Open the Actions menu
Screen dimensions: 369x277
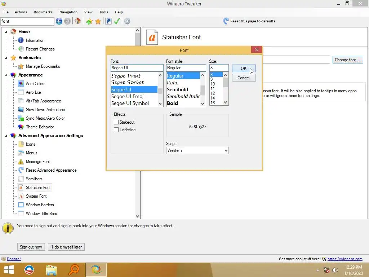click(x=21, y=12)
